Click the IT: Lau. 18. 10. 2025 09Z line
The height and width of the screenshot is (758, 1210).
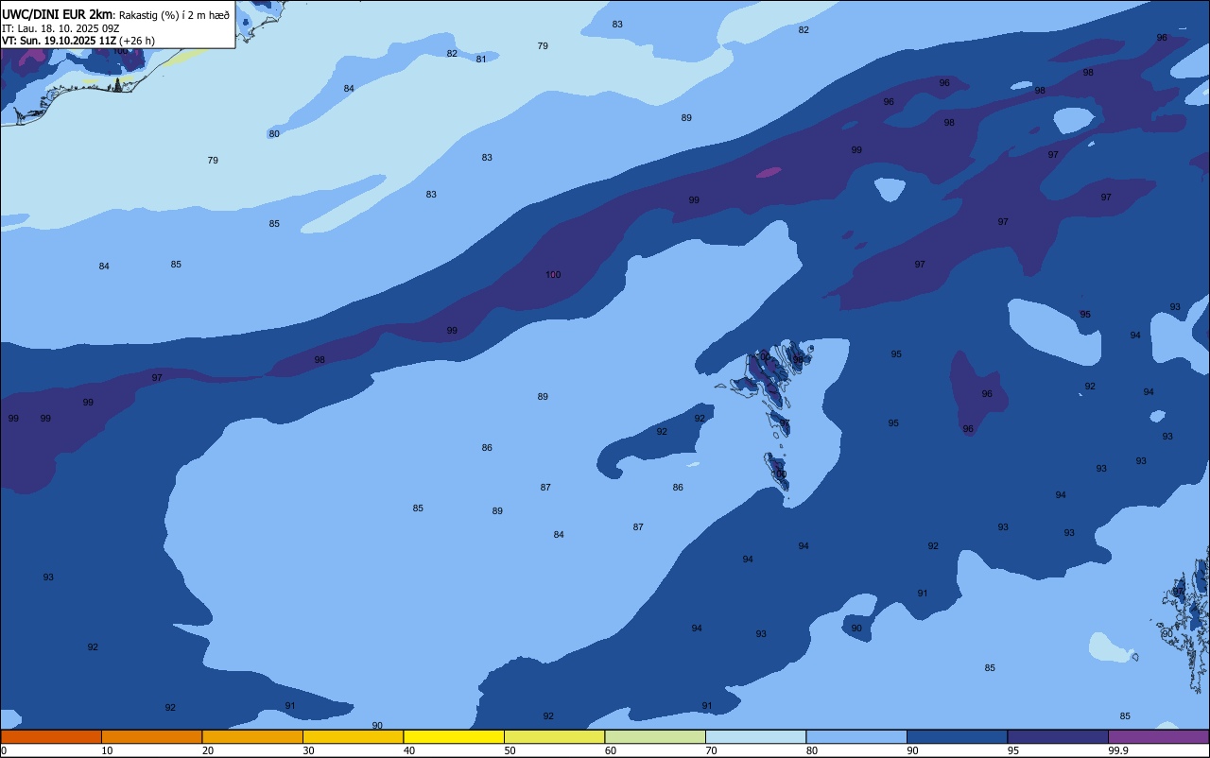[x=60, y=28]
